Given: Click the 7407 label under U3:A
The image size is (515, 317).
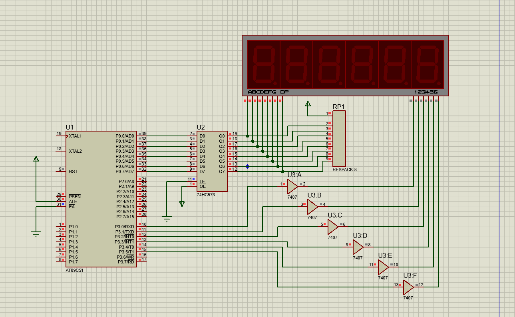Looking at the screenshot, I should click(292, 197).
